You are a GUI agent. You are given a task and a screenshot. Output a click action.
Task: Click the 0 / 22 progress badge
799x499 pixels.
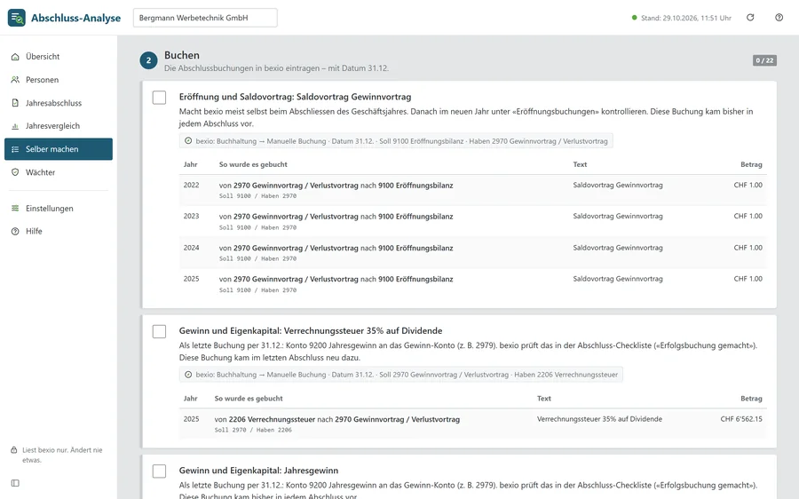764,60
